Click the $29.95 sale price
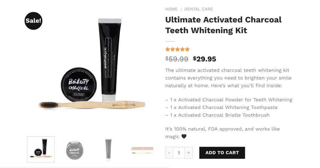320x168 pixels. point(204,59)
